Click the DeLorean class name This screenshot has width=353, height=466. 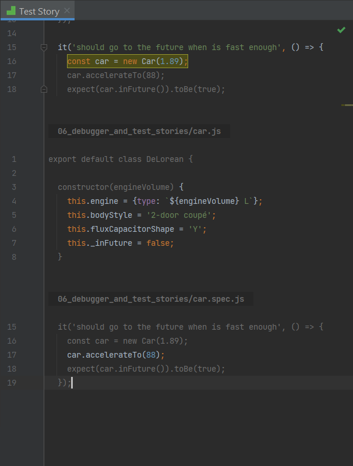165,160
